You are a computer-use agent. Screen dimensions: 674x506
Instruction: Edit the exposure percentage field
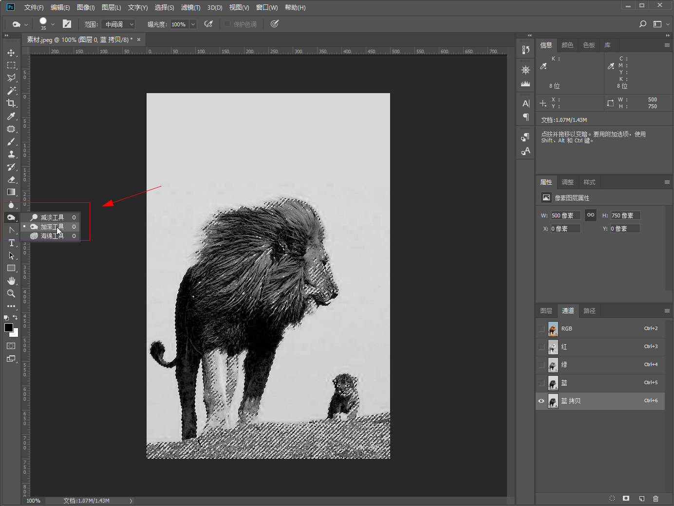point(179,24)
